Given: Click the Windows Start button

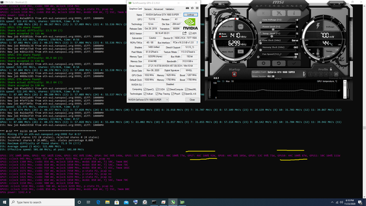Looking at the screenshot, I should click(5, 202).
